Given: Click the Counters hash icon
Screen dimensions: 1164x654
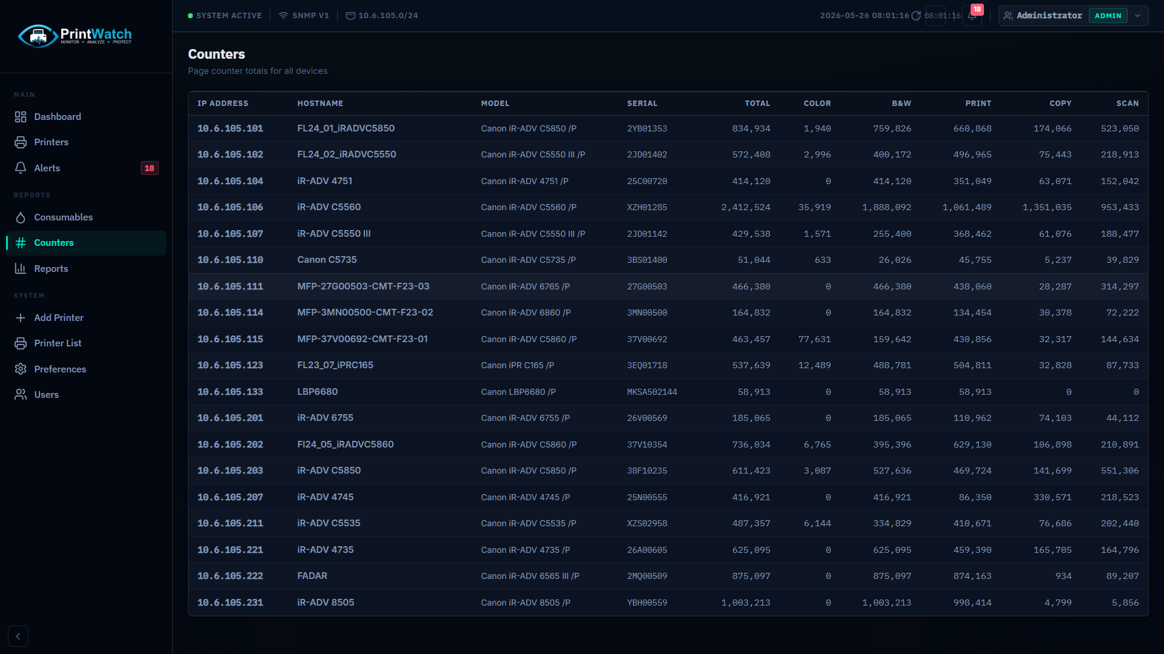Looking at the screenshot, I should coord(21,243).
